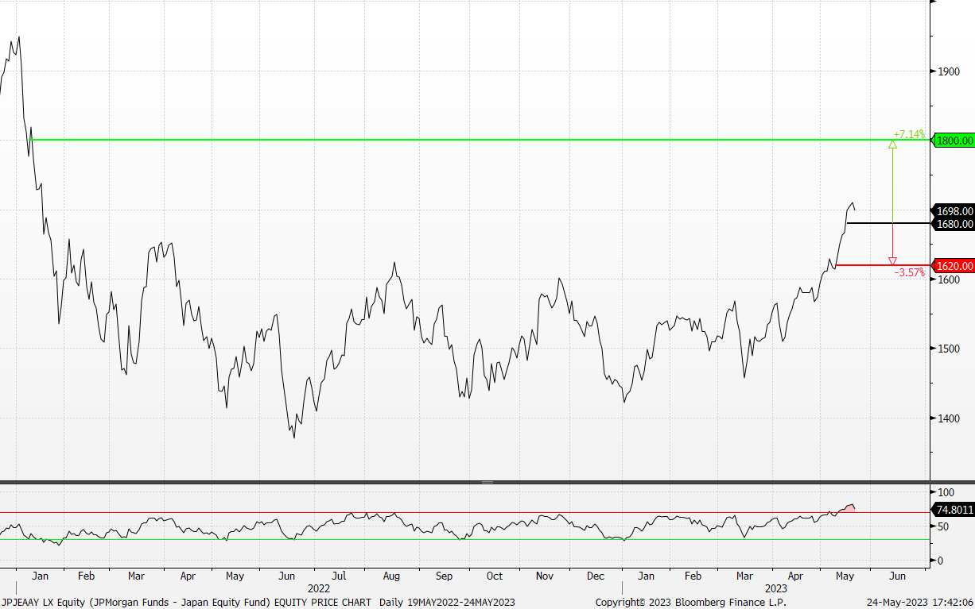Click the 2022 year label
Screen dimensions: 975x609
[319, 588]
